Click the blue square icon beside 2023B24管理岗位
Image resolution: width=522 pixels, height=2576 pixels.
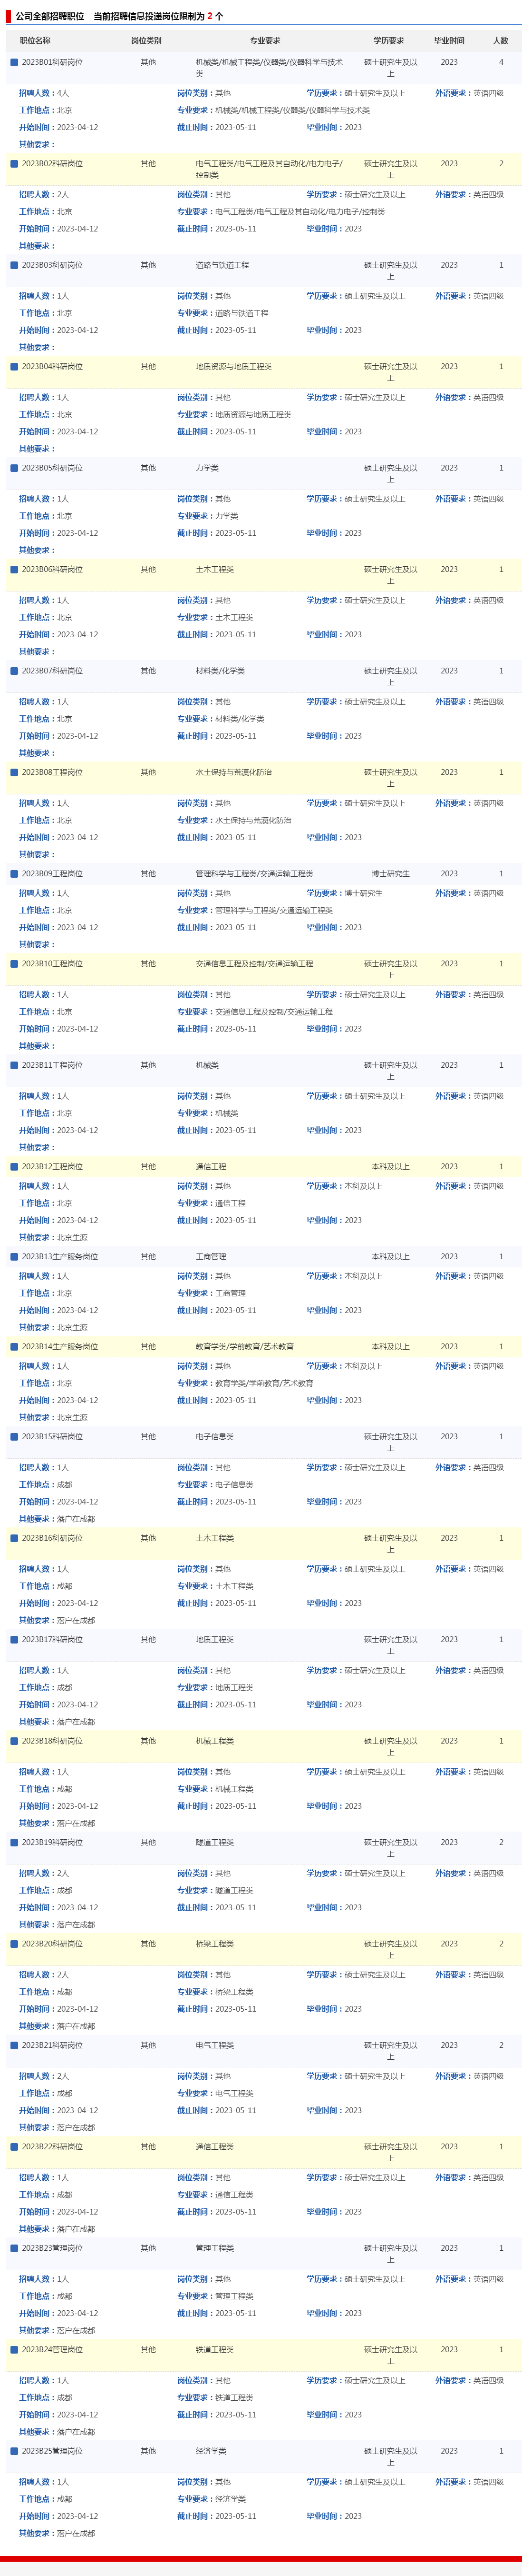(14, 2349)
